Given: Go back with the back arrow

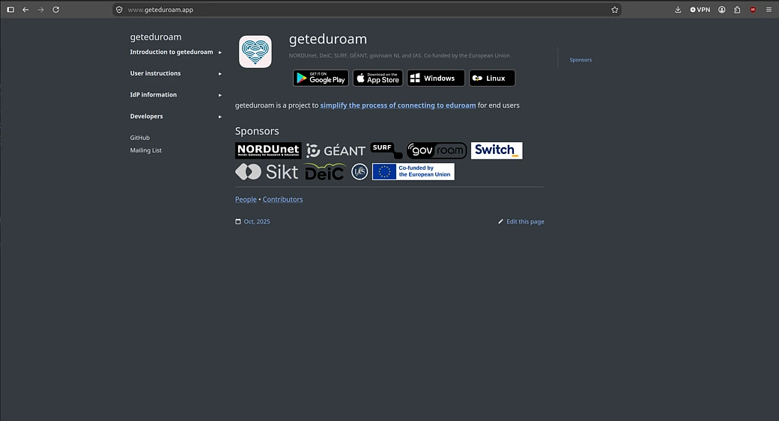Looking at the screenshot, I should 25,10.
